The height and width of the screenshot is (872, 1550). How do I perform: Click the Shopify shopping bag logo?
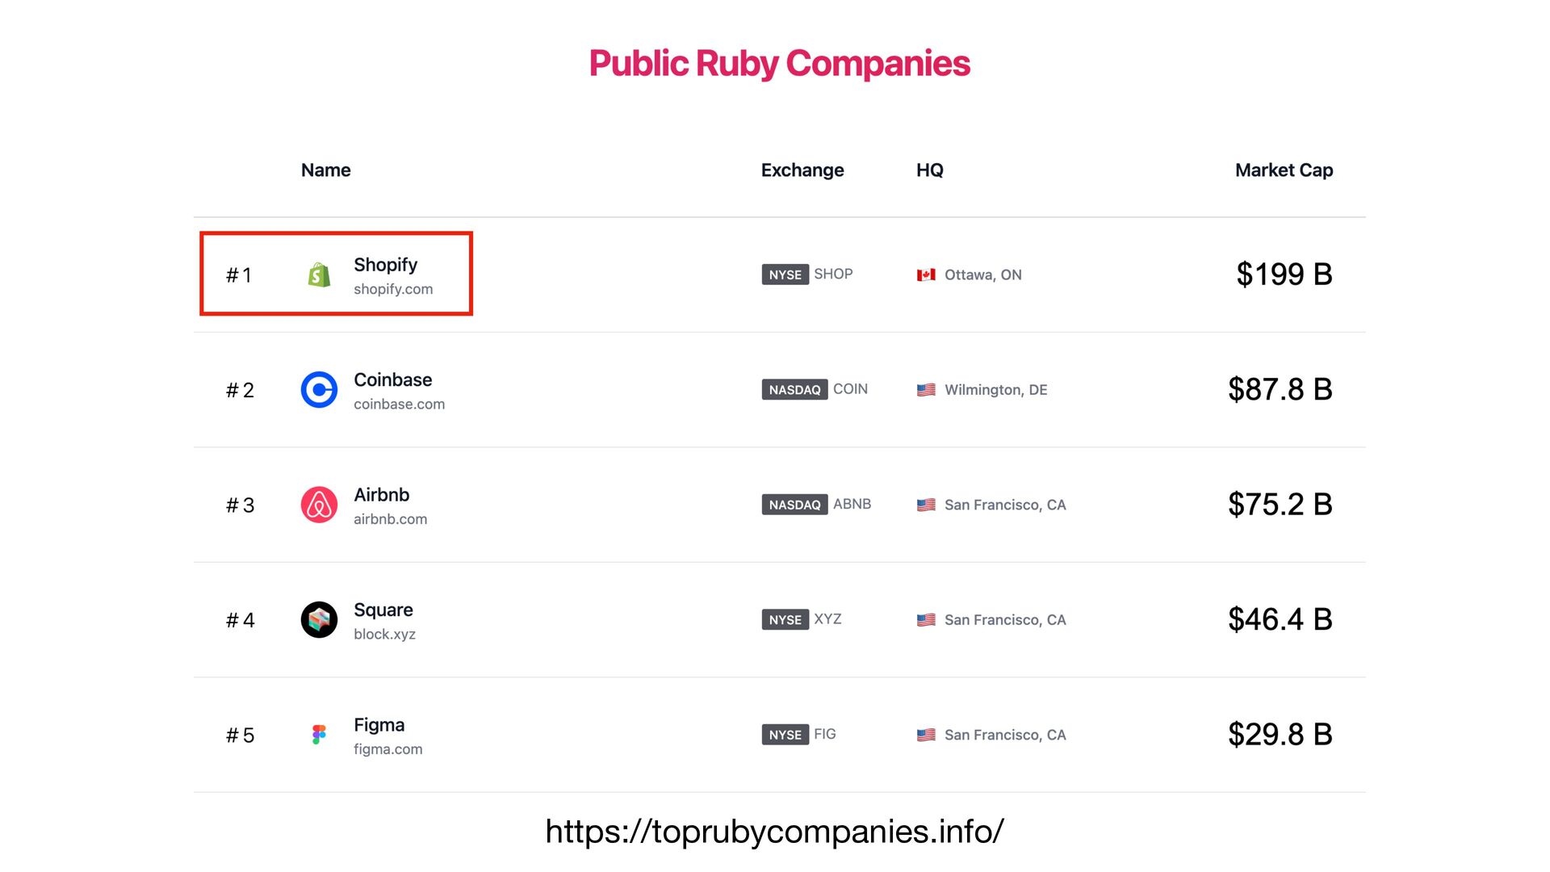[319, 275]
